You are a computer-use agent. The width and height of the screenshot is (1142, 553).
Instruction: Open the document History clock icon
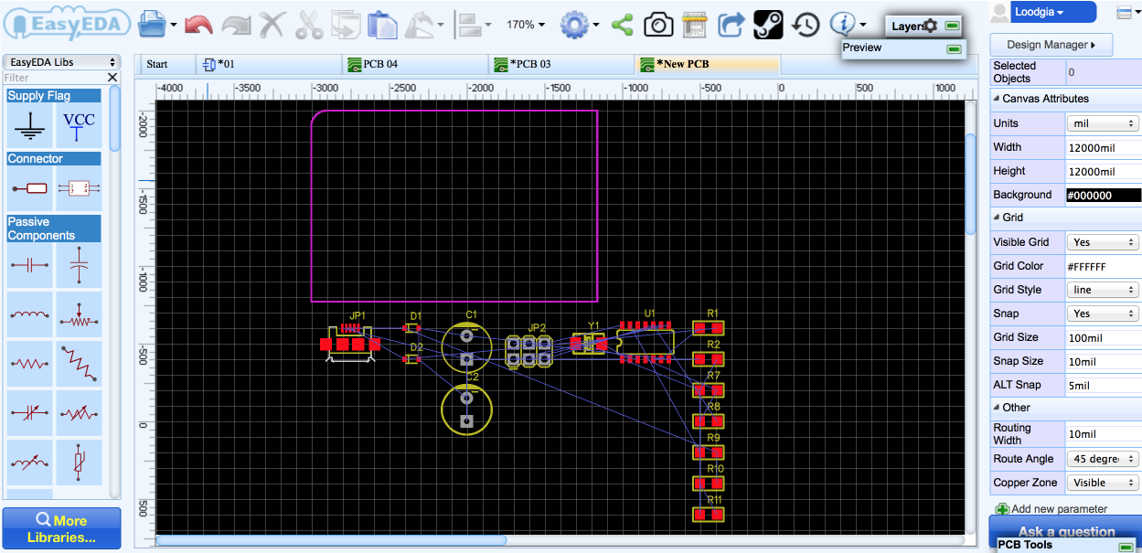coord(806,25)
